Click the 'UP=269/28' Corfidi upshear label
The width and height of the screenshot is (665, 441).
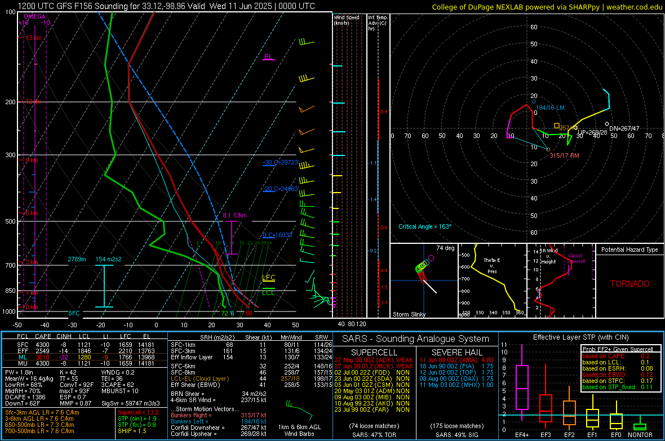(592, 133)
